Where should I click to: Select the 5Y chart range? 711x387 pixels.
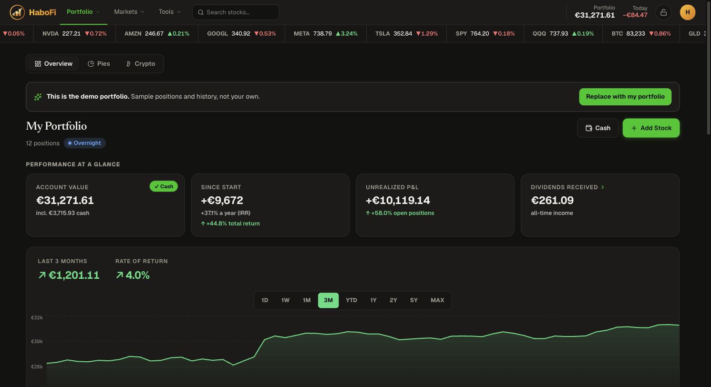click(x=414, y=300)
